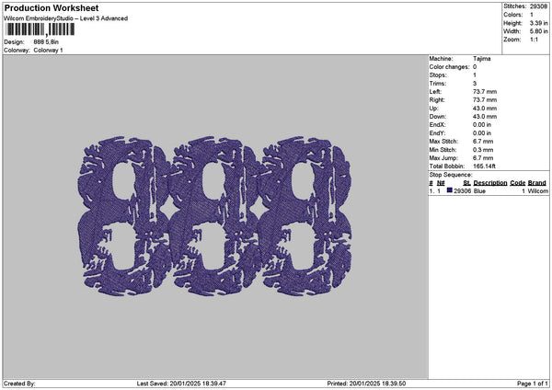Screen dimensions: 552x390
Task: Click the blue thread color swatch
Action: [x=450, y=191]
